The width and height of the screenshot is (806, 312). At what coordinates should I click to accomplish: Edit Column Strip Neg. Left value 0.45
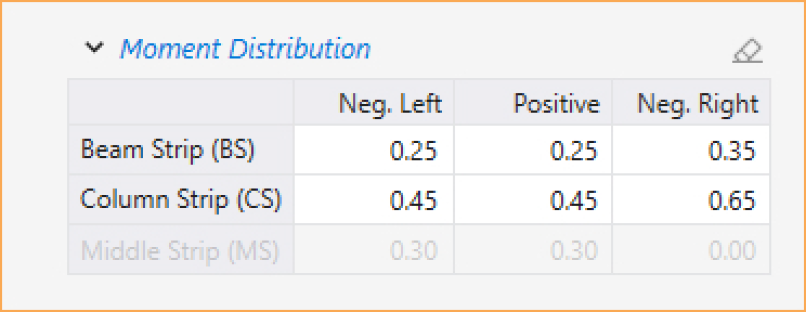(x=374, y=200)
